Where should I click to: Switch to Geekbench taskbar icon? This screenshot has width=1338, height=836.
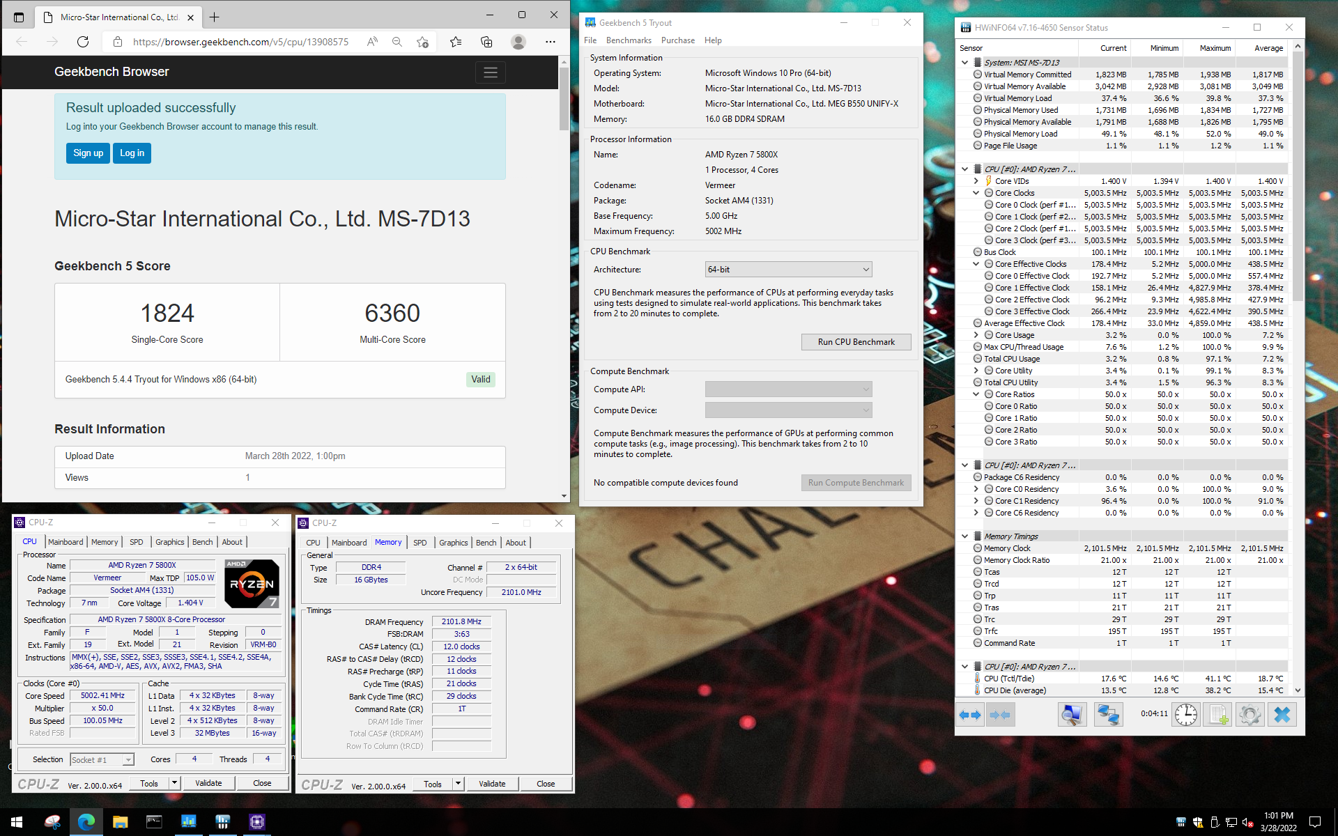(x=188, y=822)
